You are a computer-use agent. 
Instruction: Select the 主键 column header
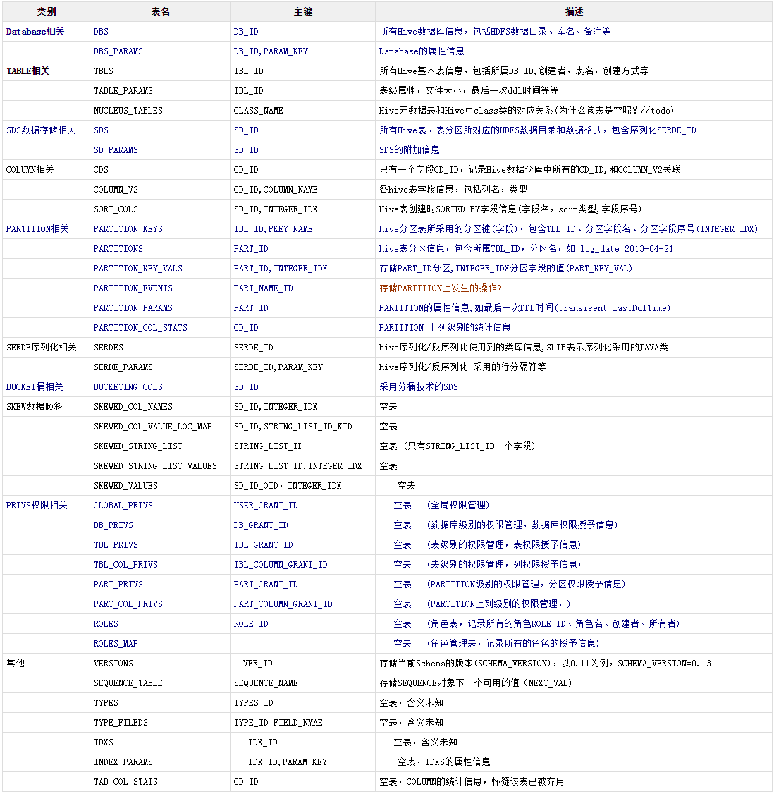point(302,12)
